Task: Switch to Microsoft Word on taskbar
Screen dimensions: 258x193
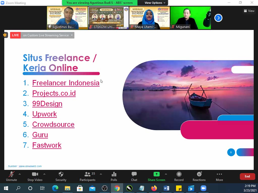Action: pyautogui.click(x=166, y=188)
